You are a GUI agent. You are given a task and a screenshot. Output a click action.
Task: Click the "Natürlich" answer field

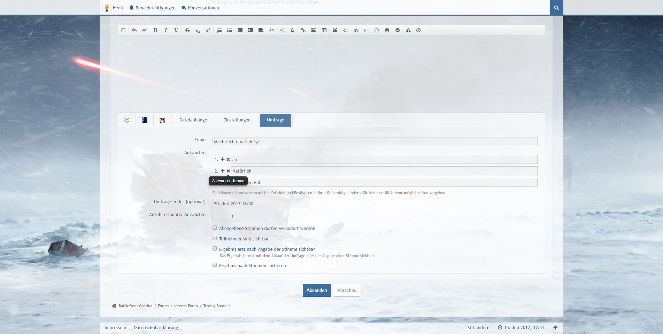[384, 171]
